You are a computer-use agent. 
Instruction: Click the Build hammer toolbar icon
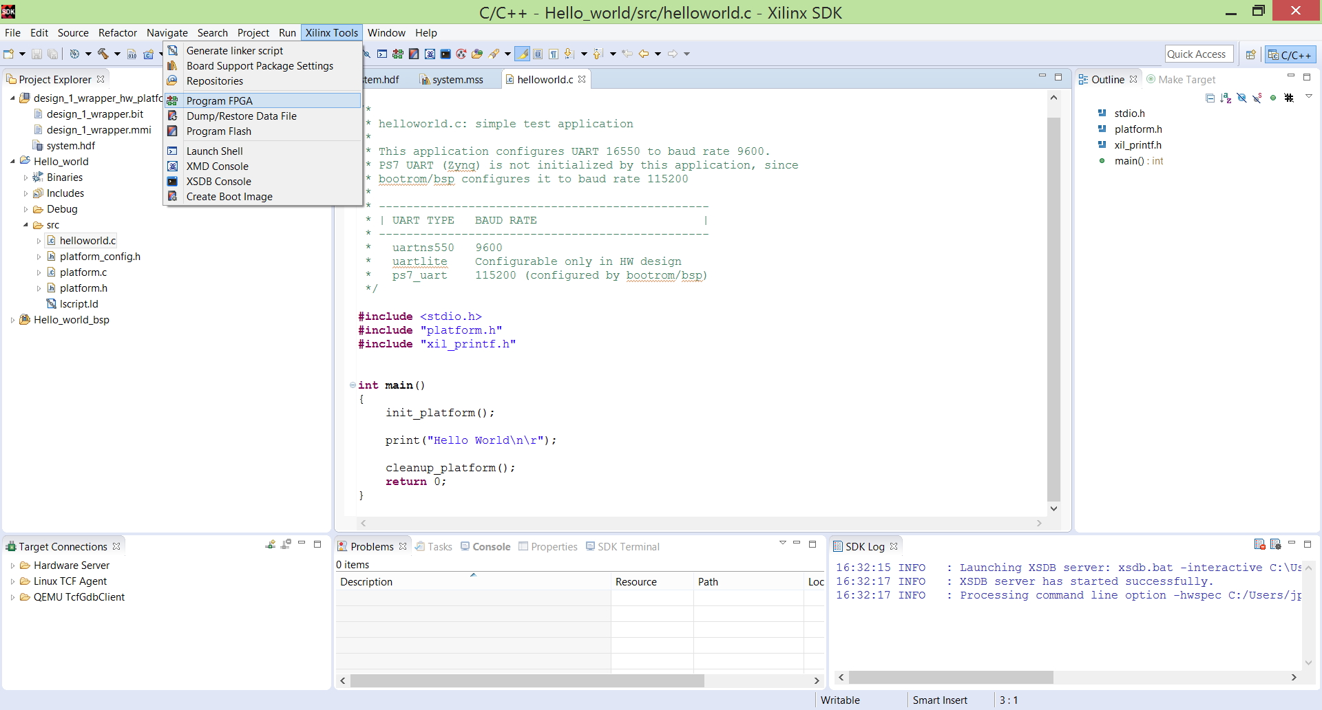(x=103, y=54)
